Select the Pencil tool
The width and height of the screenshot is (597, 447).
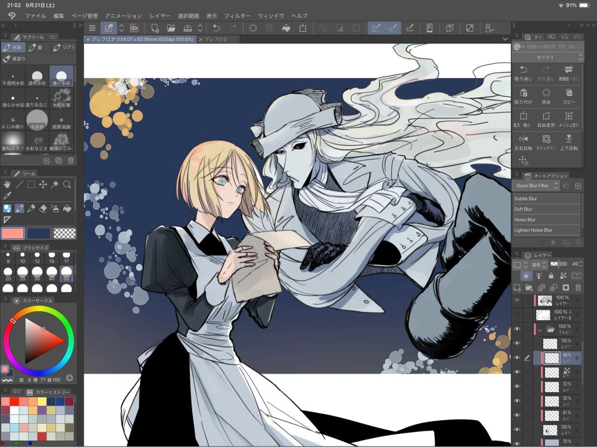31,208
